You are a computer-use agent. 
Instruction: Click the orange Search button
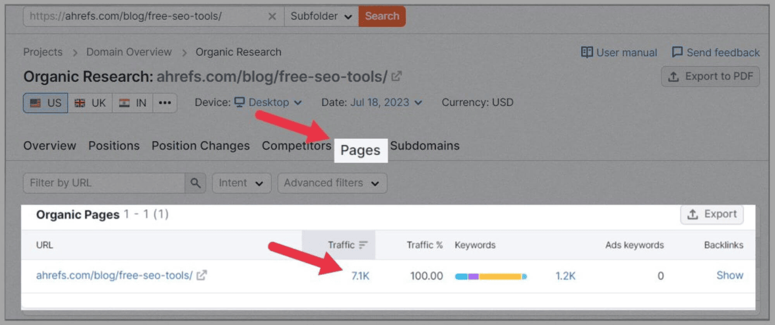(x=382, y=16)
